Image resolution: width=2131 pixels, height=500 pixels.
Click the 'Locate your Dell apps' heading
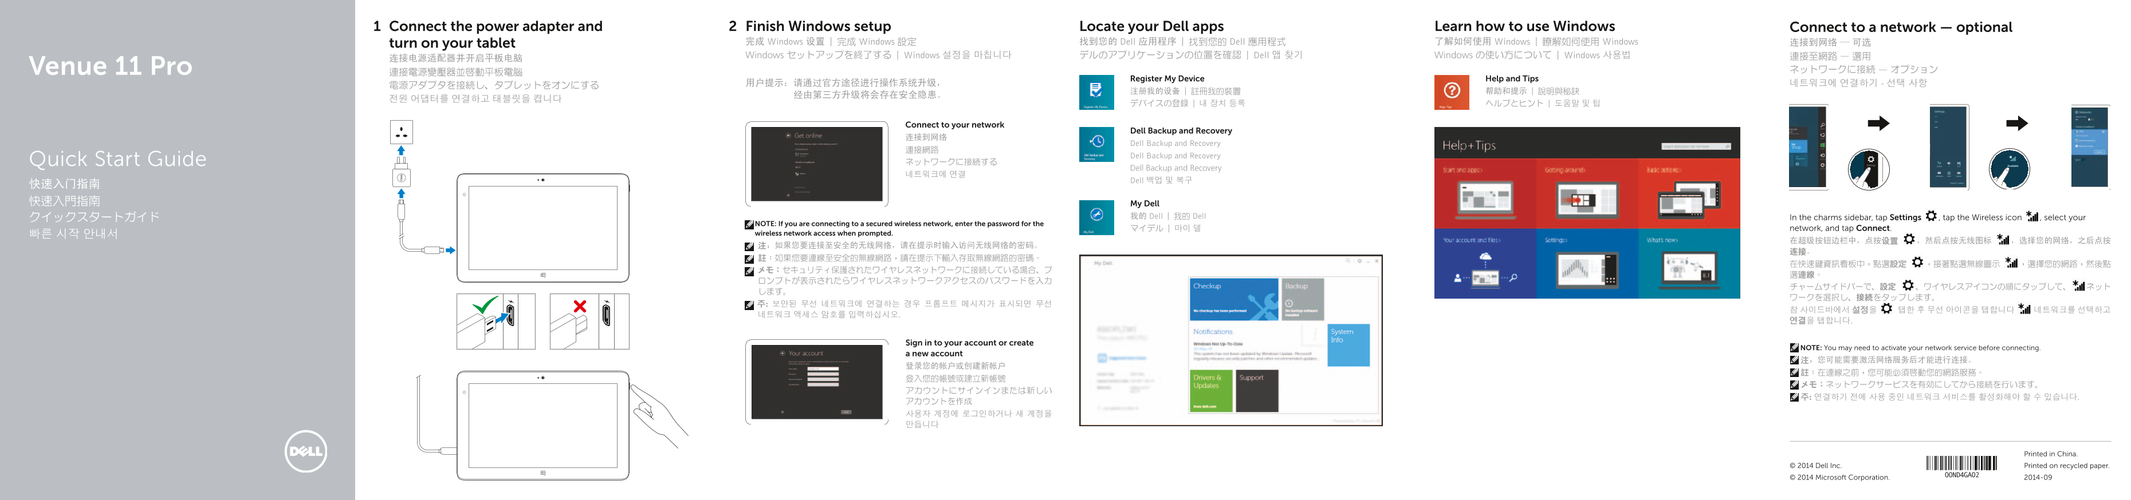click(x=1151, y=26)
